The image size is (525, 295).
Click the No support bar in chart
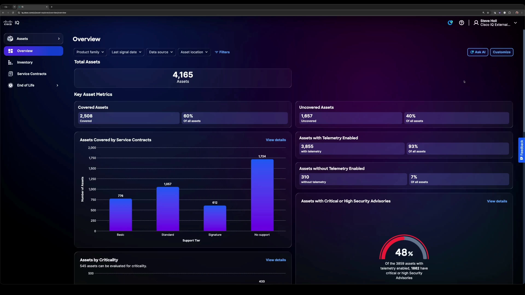pos(262,195)
